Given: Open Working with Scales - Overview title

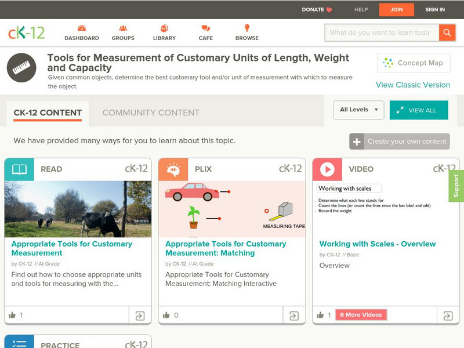Looking at the screenshot, I should 378,244.
